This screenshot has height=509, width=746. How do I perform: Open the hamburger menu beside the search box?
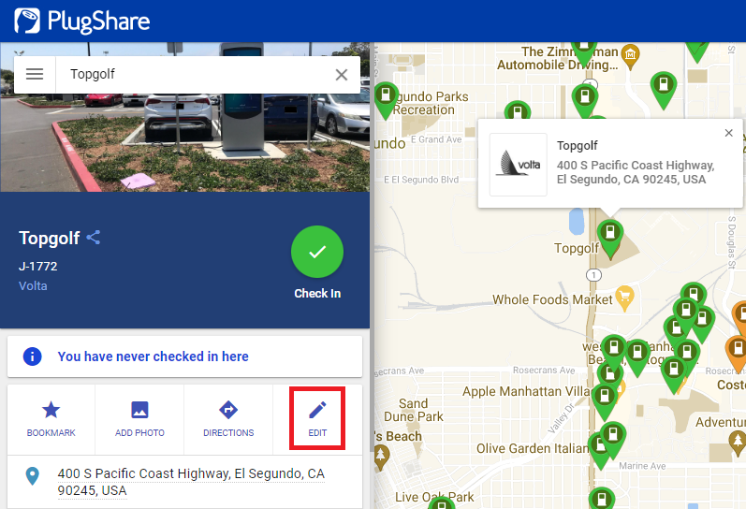[x=35, y=74]
